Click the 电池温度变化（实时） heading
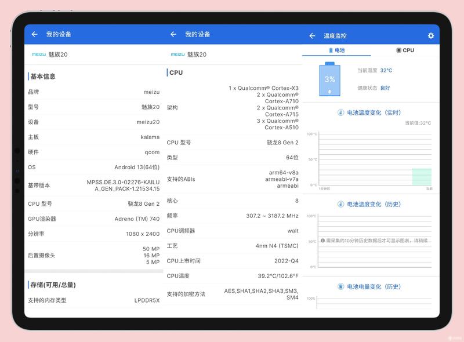Screen dimensions: 464x342 [374, 112]
